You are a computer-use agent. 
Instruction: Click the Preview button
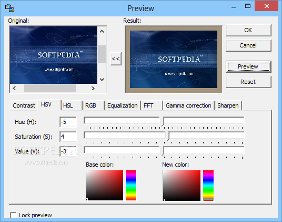tap(248, 66)
